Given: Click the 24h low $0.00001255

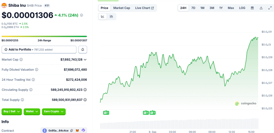Looking at the screenshot, I should 10,41.
